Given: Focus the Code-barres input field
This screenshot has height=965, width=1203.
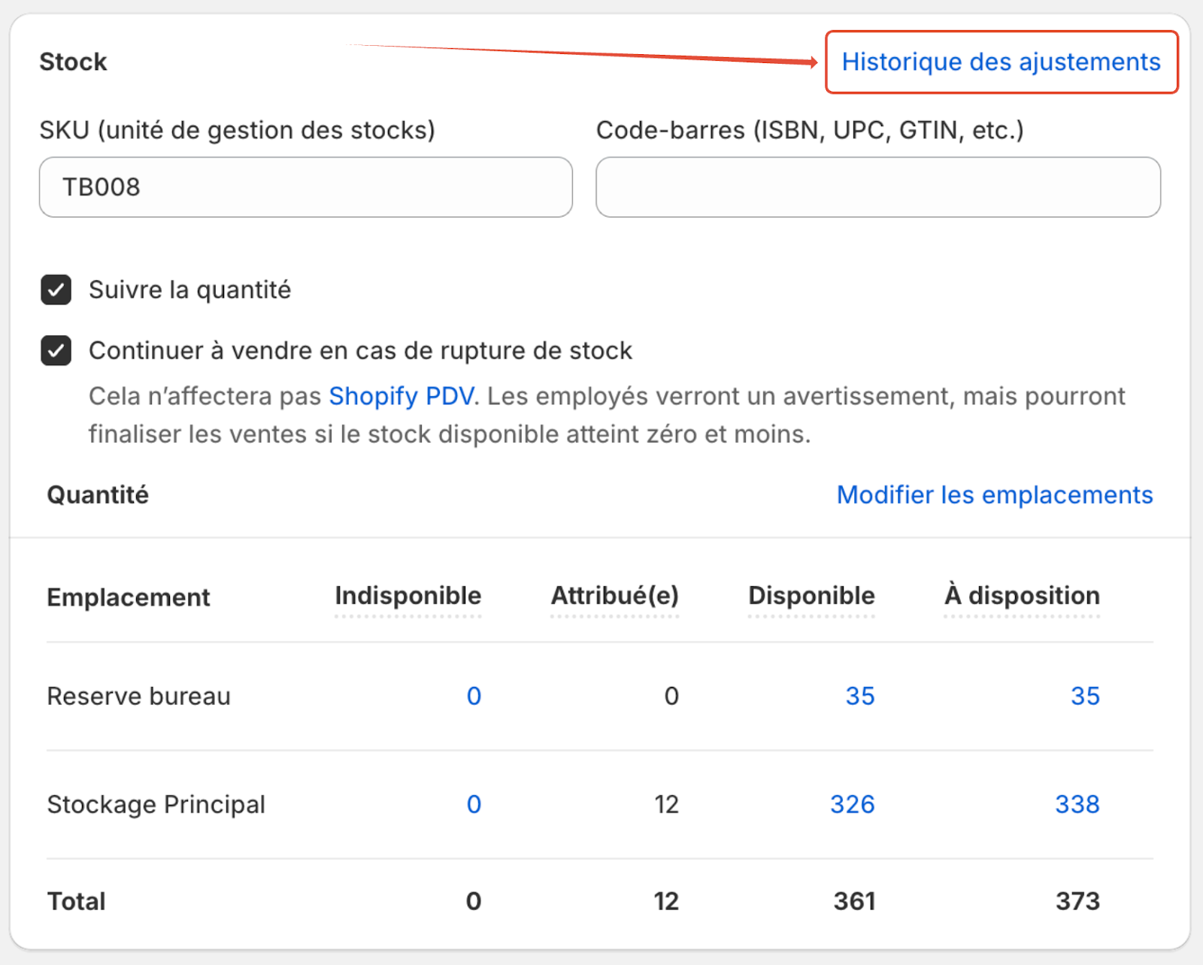Looking at the screenshot, I should pos(877,187).
